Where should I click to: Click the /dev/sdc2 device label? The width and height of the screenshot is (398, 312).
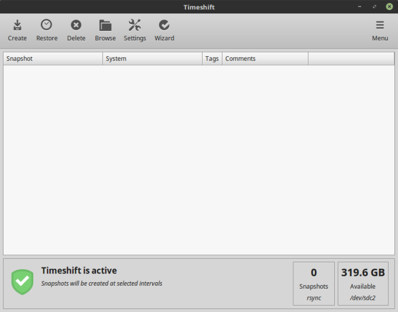[362, 298]
